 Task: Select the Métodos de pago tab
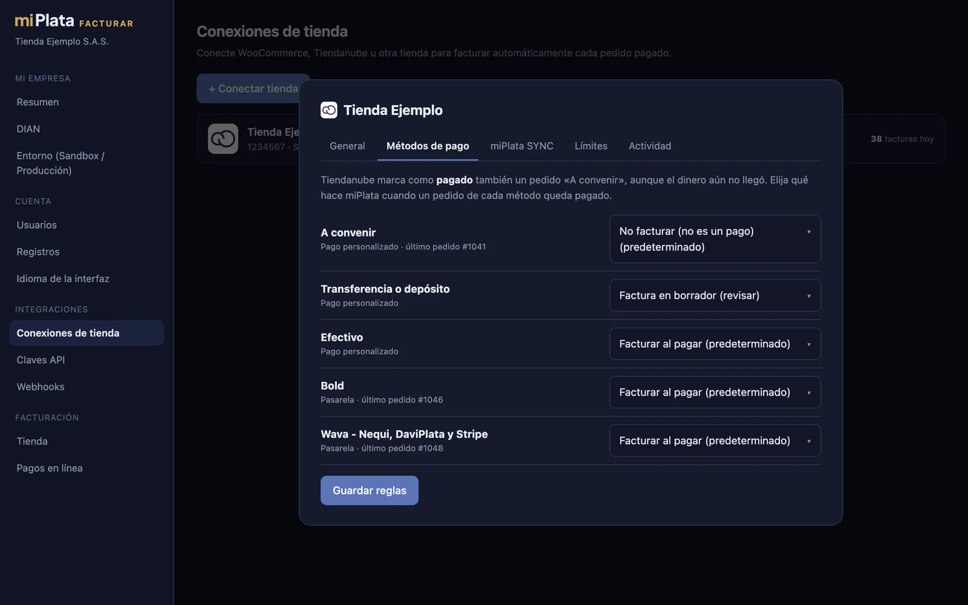[x=428, y=146]
